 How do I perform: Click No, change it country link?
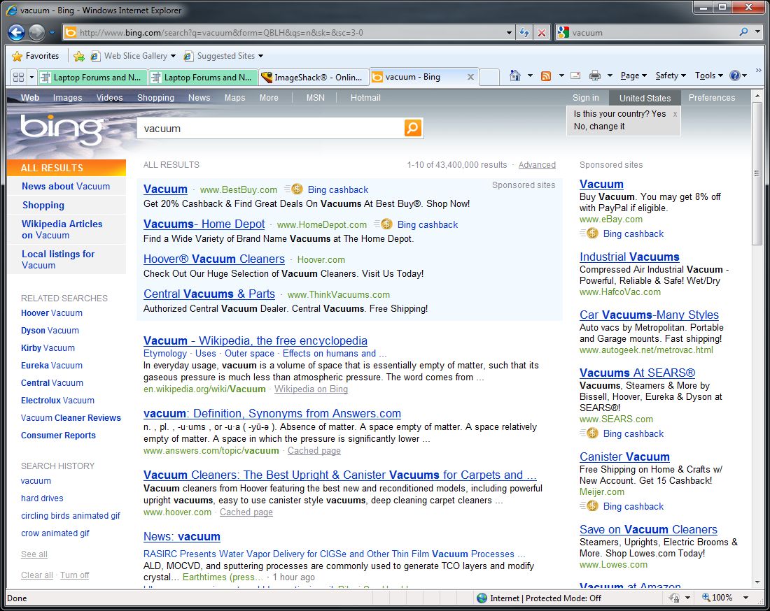coord(599,126)
